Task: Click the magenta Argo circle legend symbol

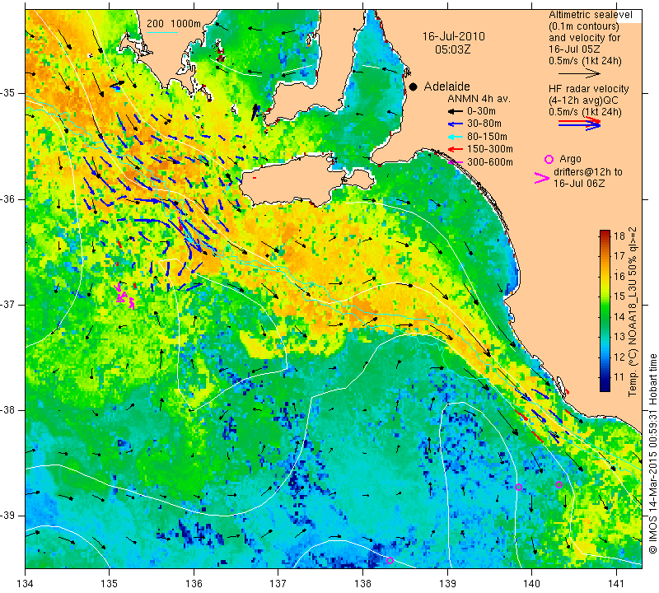Action: (x=549, y=159)
